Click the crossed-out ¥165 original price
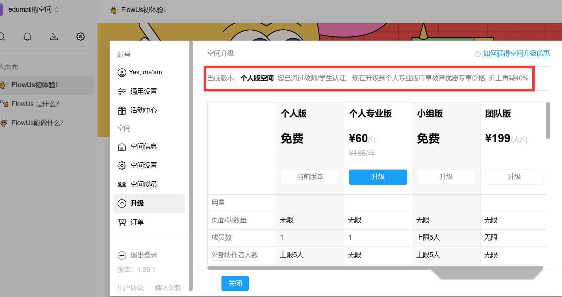Image resolution: width=562 pixels, height=297 pixels. (x=357, y=153)
